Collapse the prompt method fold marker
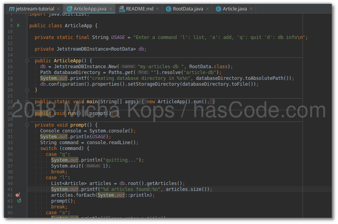This screenshot has width=338, height=224. pos(27,125)
